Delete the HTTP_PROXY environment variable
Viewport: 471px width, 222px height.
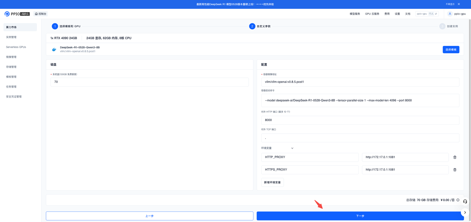click(x=455, y=157)
